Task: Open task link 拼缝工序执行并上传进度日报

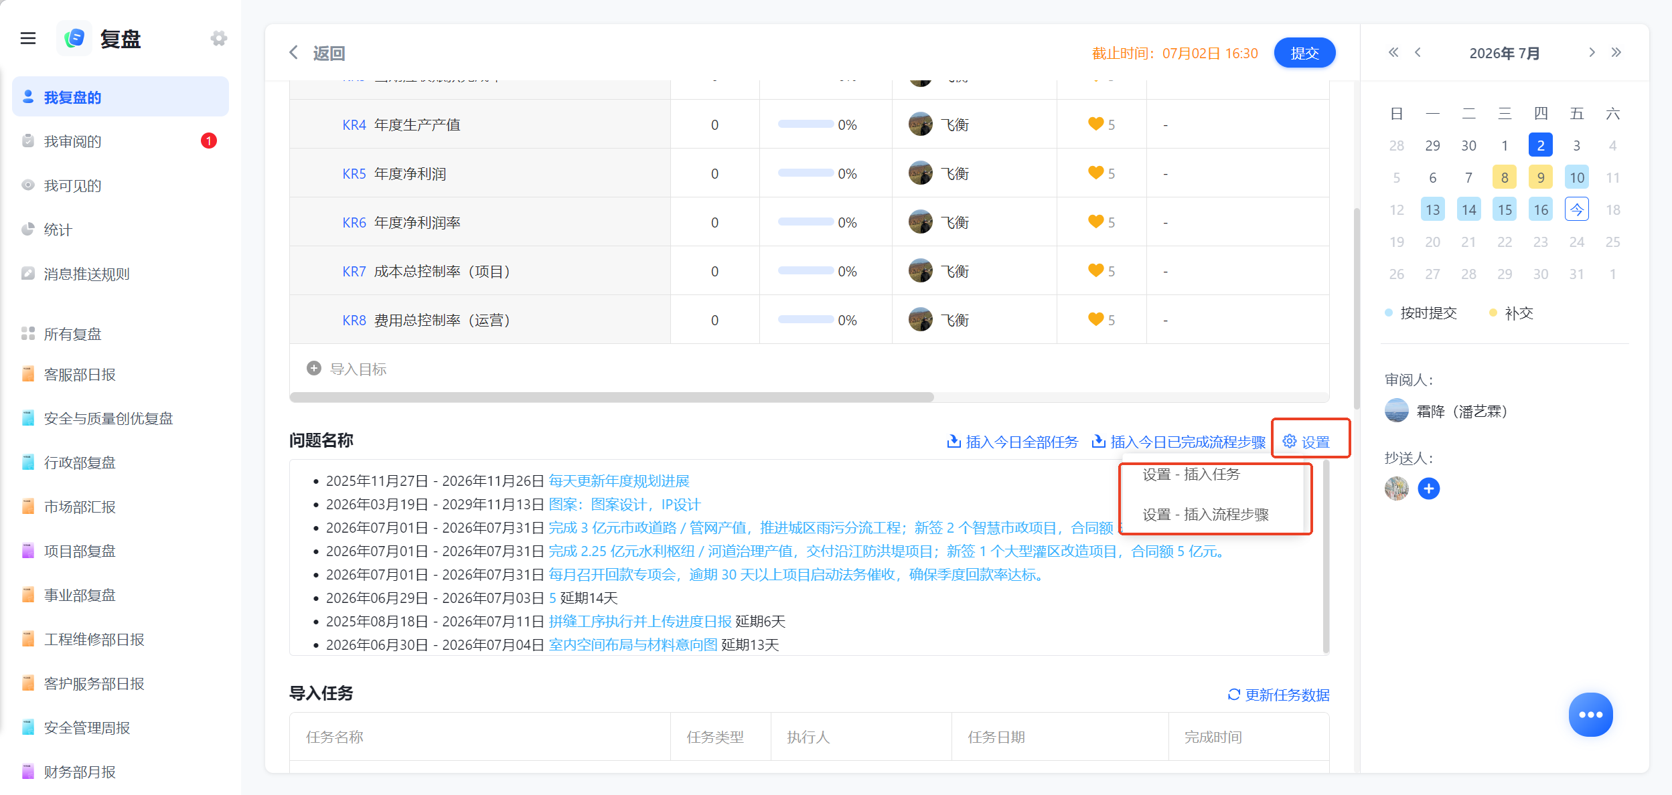Action: (x=640, y=621)
